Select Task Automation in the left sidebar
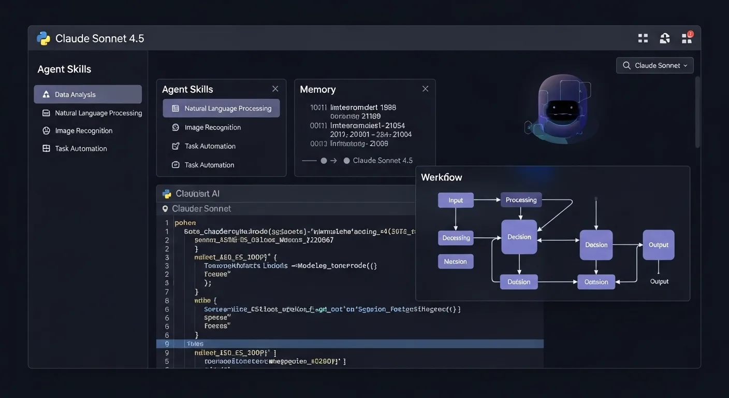Screen dimensions: 729x398 [81, 149]
